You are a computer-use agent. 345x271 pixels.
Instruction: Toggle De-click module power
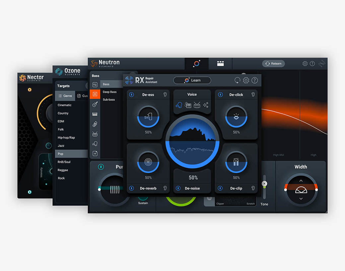tap(220, 95)
